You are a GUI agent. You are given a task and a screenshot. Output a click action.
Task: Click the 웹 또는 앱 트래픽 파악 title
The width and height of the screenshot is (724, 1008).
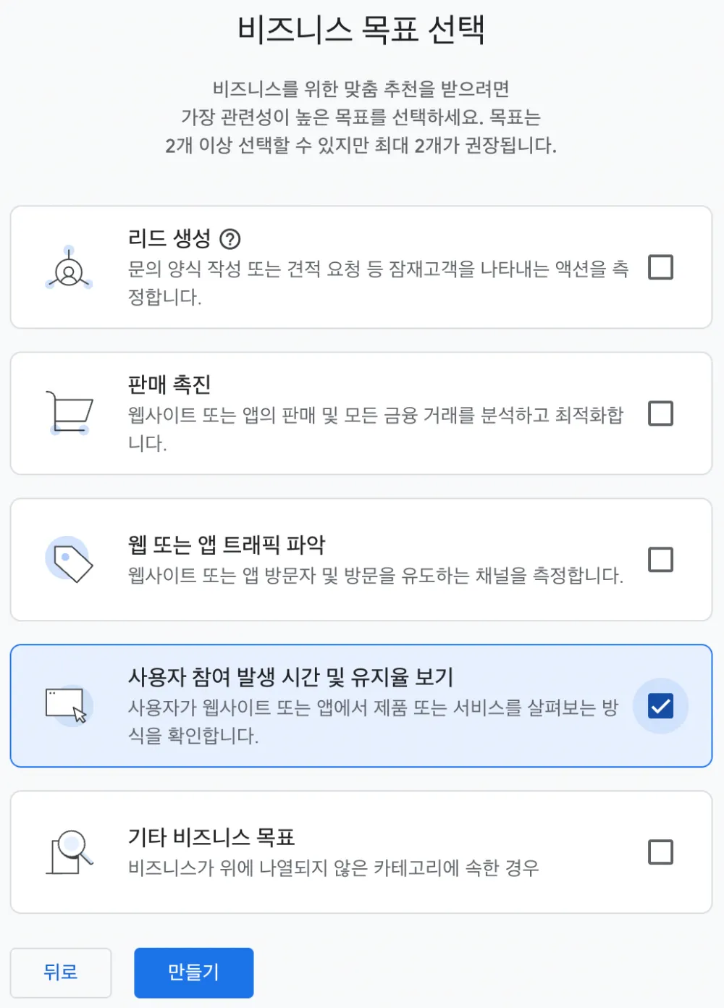pos(227,545)
